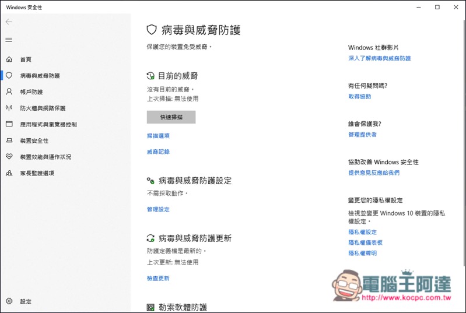Click the 病毒與威脅防護更新 heading
Screen dimensions: 466x313
coord(195,238)
